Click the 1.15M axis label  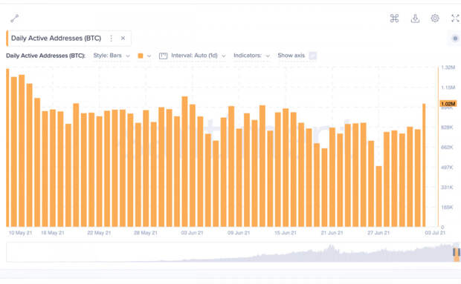coord(448,87)
